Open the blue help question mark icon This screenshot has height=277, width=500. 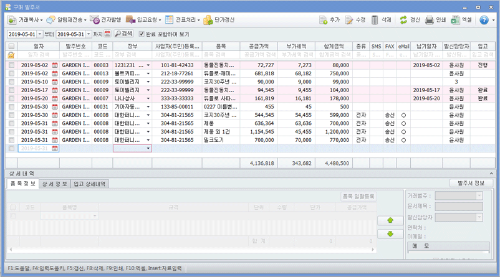click(484, 20)
